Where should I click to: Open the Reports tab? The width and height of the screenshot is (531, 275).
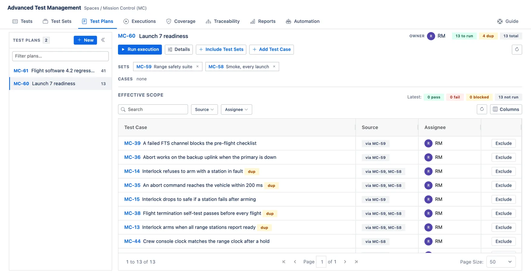click(x=263, y=21)
